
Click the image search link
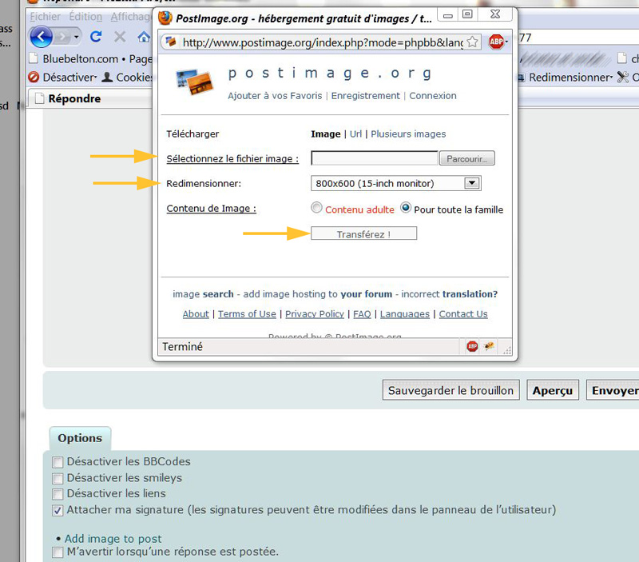coord(203,294)
